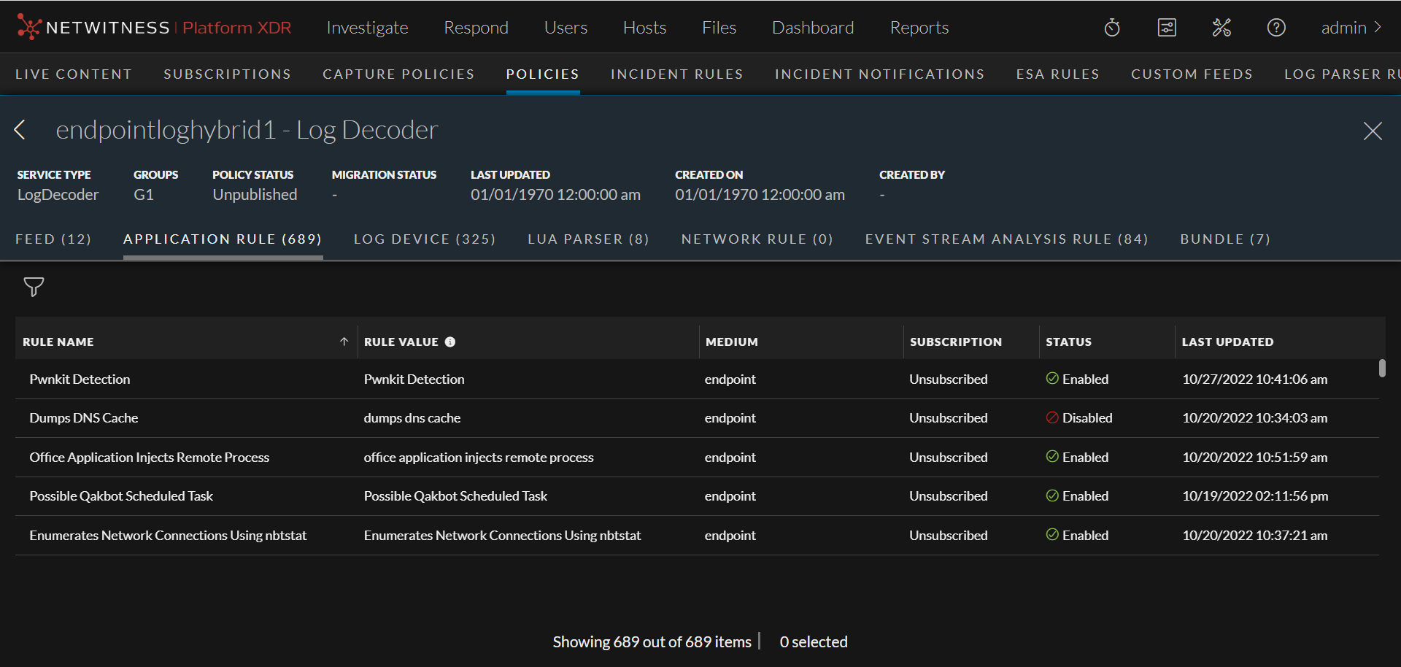1401x667 pixels.
Task: Open the help question mark icon
Action: click(1276, 27)
